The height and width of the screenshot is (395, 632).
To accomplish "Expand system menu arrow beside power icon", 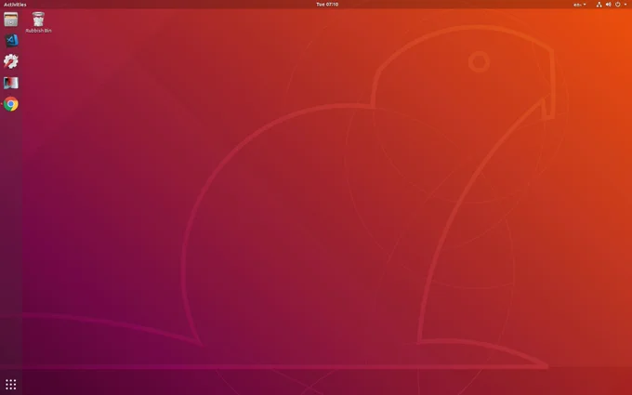I will click(x=625, y=5).
